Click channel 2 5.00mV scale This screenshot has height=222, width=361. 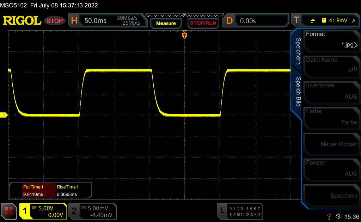point(98,208)
